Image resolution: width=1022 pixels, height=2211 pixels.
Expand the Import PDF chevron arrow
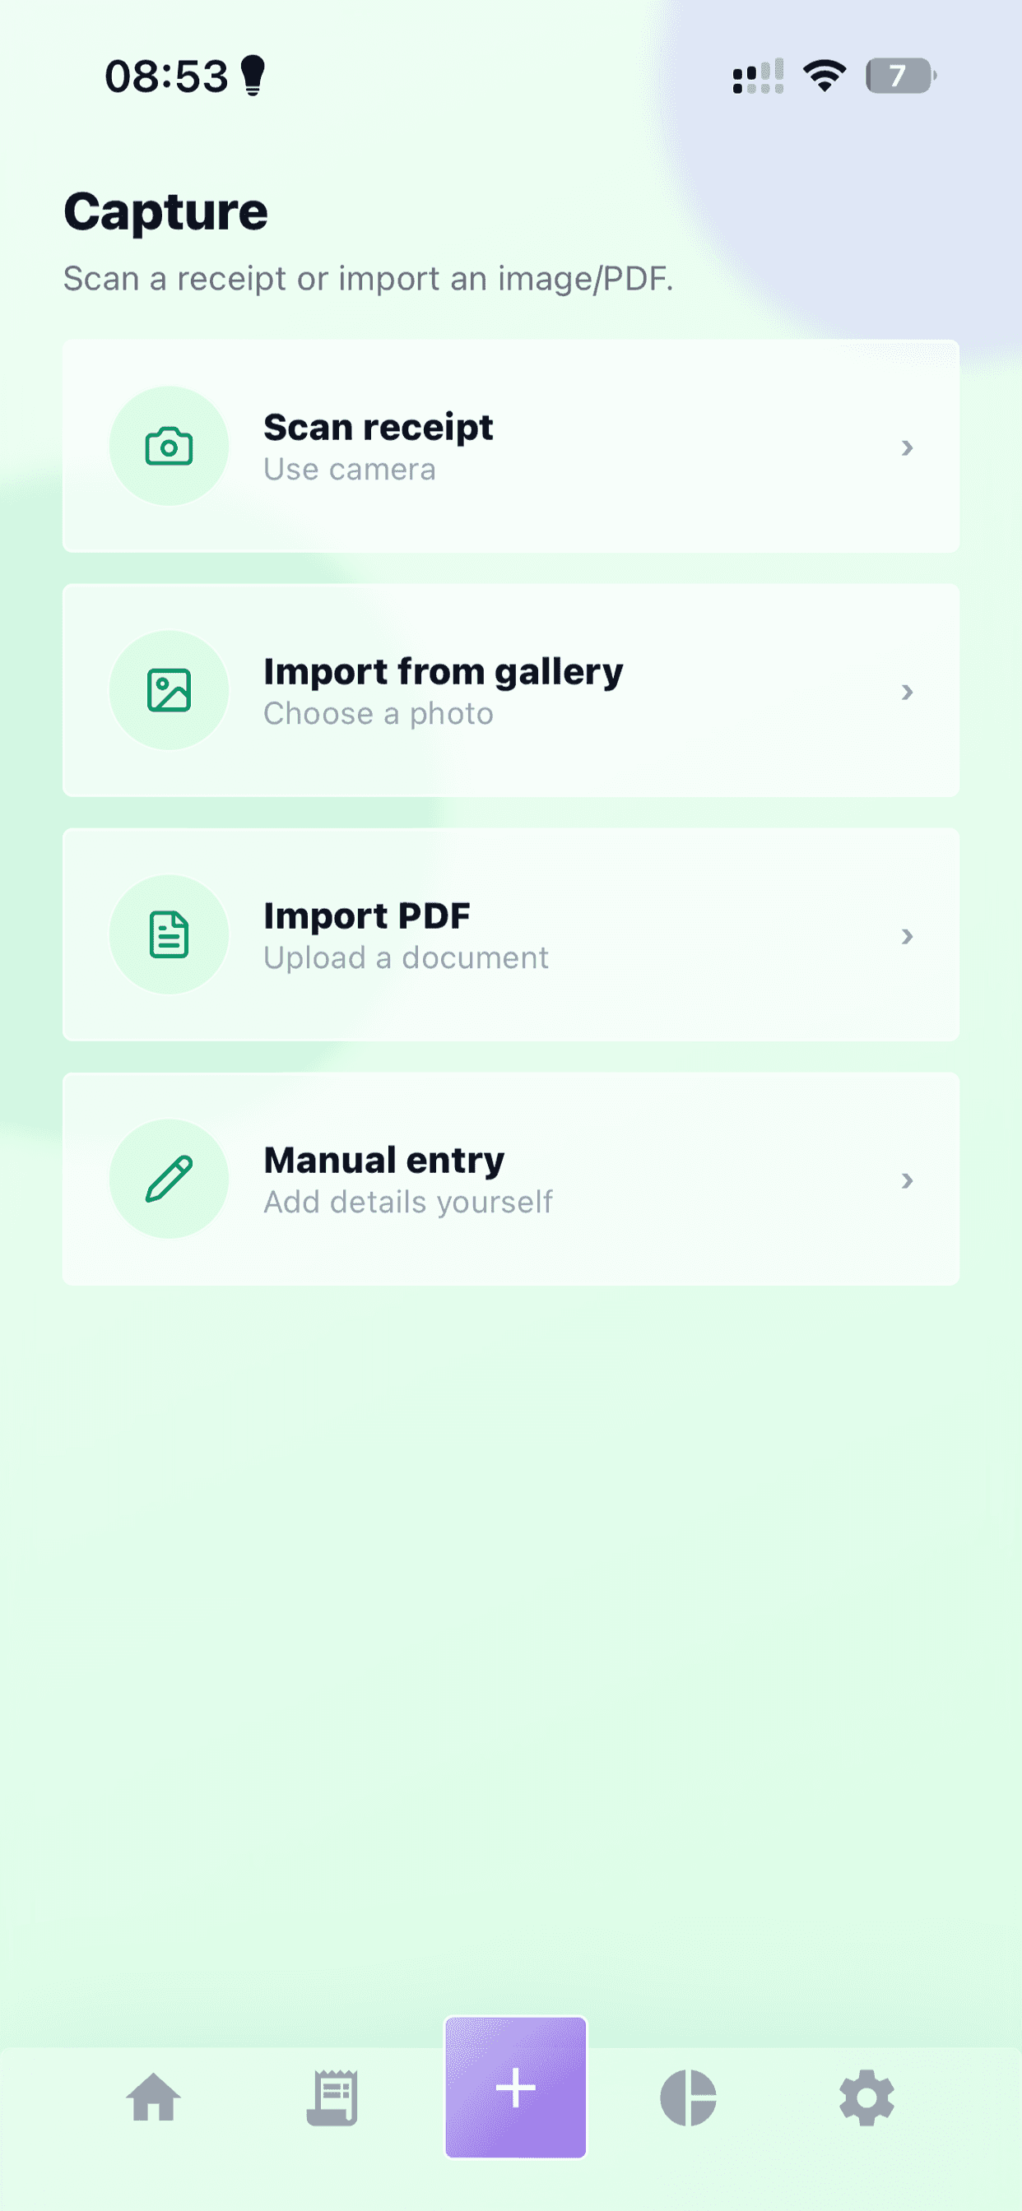point(907,935)
